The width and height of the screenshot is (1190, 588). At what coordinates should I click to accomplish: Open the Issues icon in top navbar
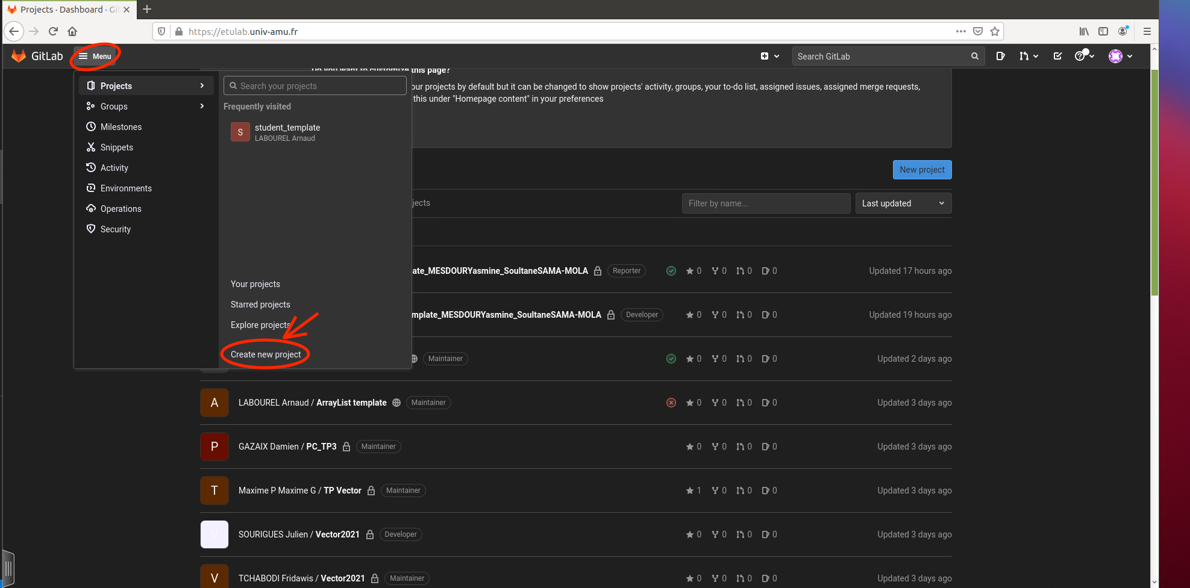1000,56
